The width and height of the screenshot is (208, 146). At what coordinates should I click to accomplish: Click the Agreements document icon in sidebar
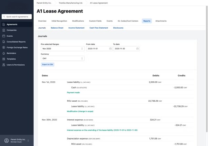[4, 25]
